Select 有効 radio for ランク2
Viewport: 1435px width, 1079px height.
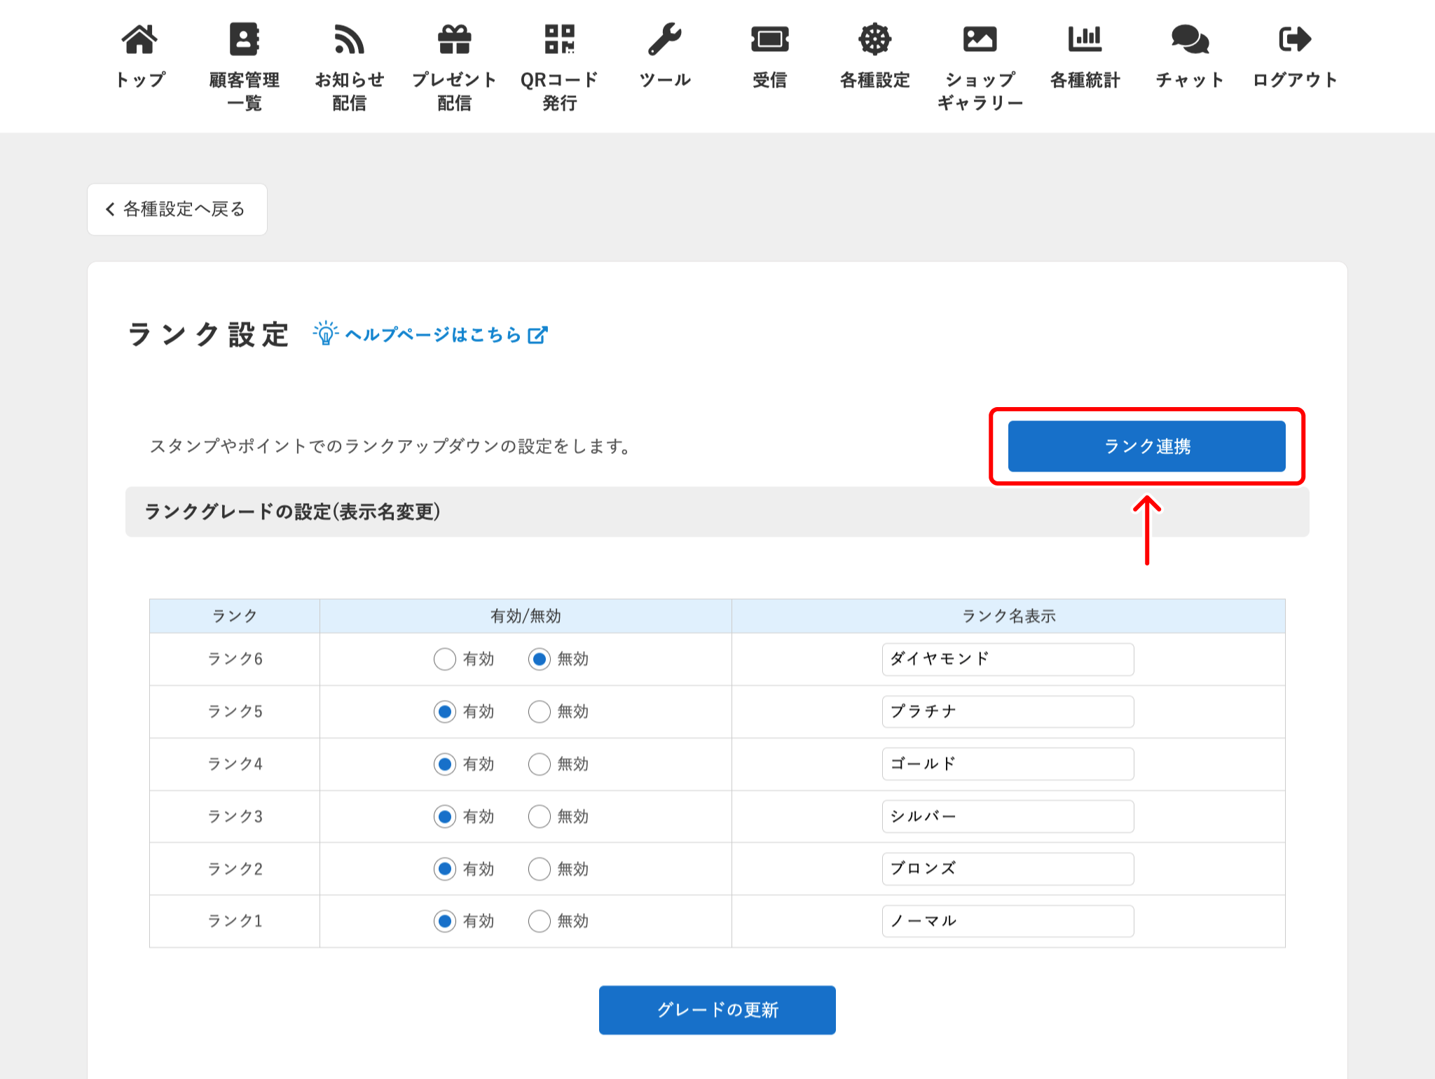[445, 870]
